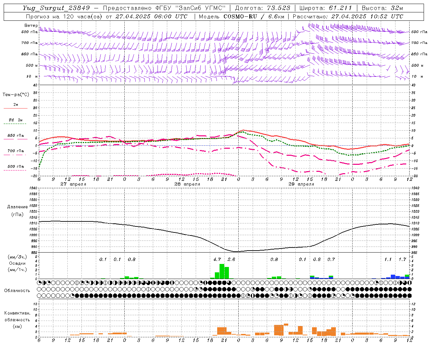The width and height of the screenshot is (429, 343).
Task: Click the Осадки precipitation label
Action: [17, 263]
